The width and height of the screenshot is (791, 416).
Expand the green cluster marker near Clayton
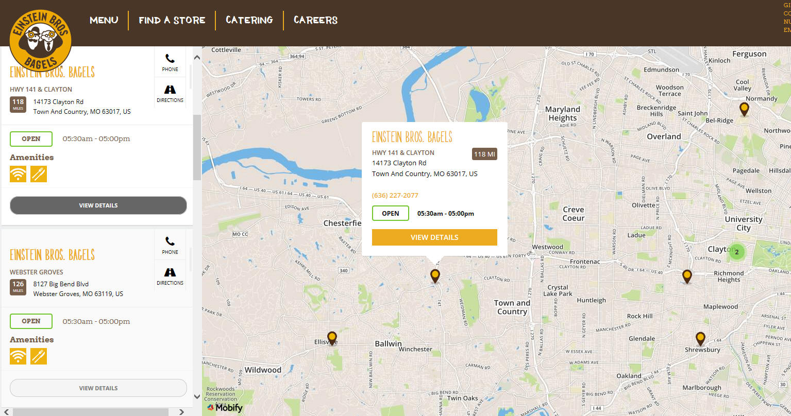737,252
